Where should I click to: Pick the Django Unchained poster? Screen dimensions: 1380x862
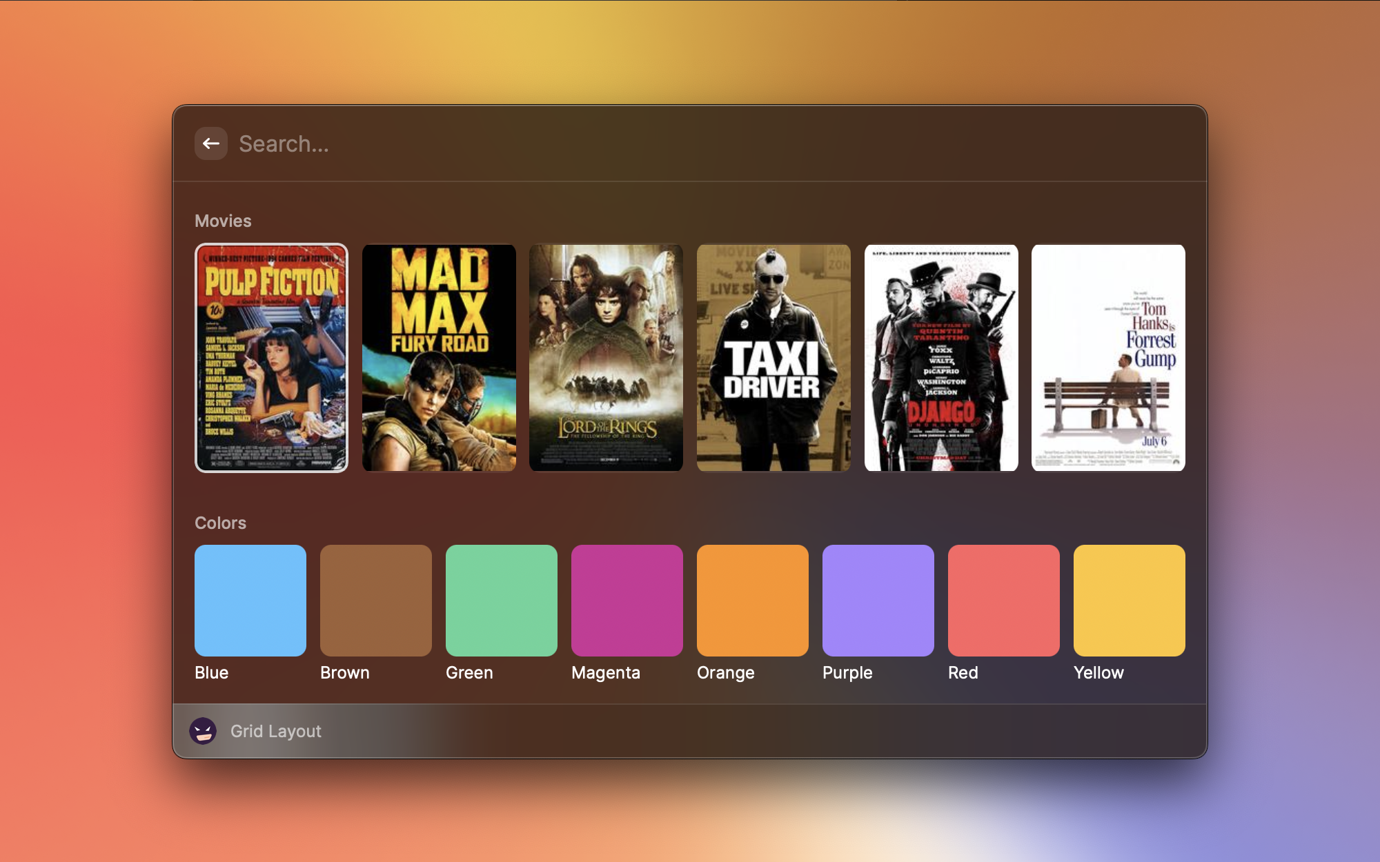tap(941, 358)
